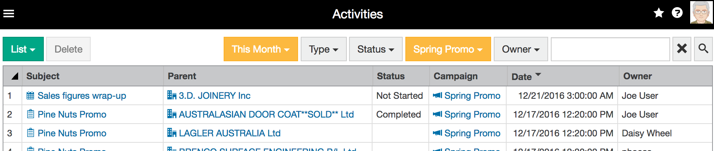714x151 pixels.
Task: Click the favorites star icon
Action: (x=659, y=13)
